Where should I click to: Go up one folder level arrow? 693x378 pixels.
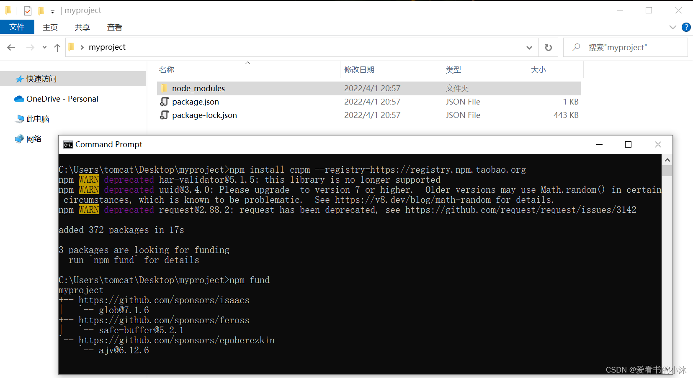click(57, 47)
